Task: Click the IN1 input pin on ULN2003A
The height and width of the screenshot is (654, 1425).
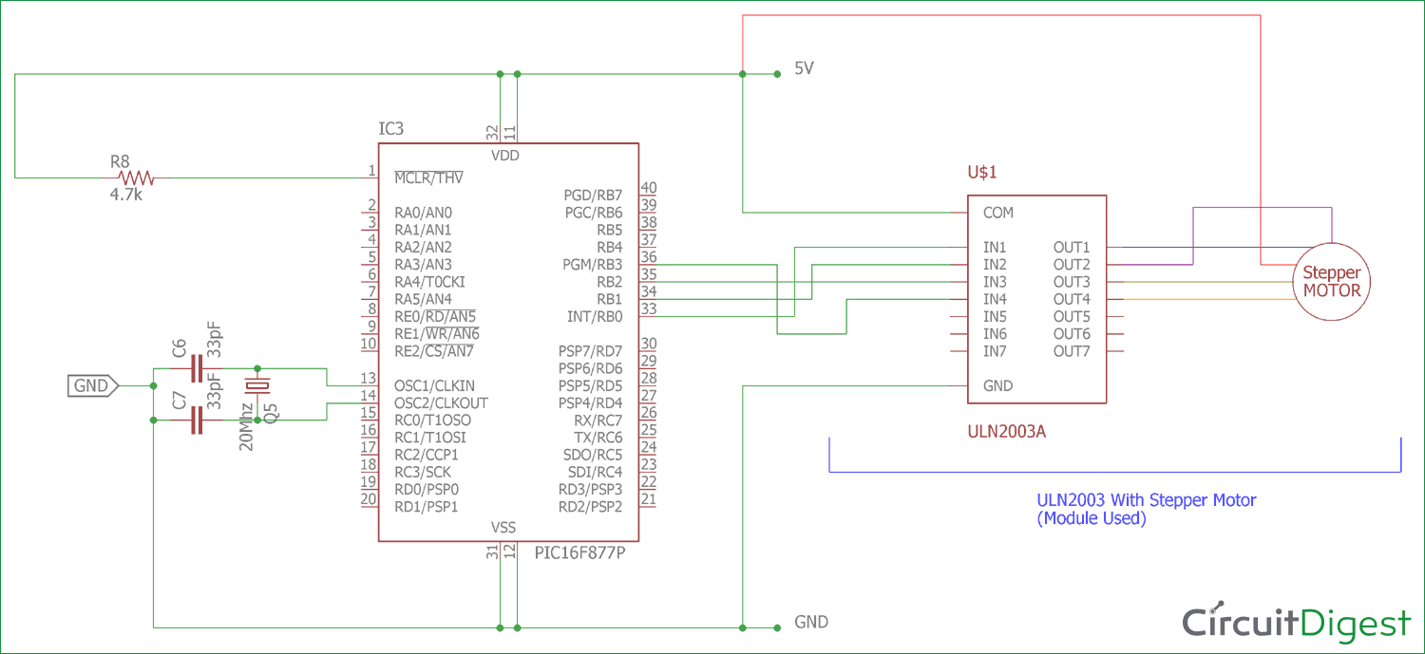Action: 992,247
